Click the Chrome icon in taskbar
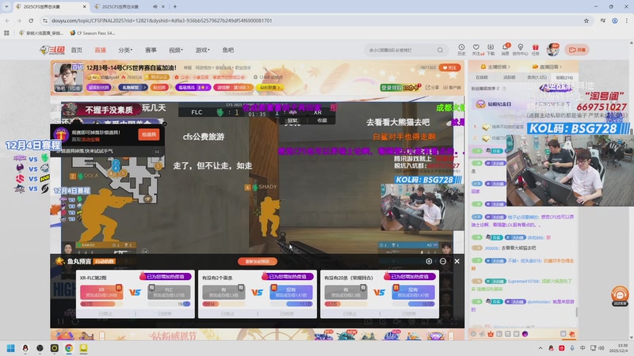Viewport: 634px width, 356px height. pos(69,348)
